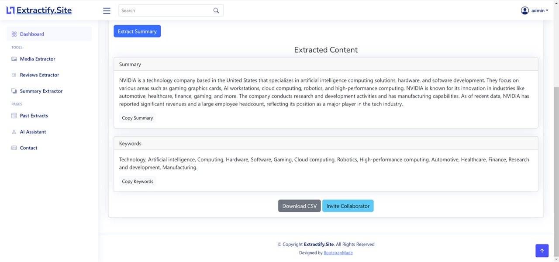Click inside the Search input field
Image resolution: width=559 pixels, height=262 pixels.
[166, 10]
